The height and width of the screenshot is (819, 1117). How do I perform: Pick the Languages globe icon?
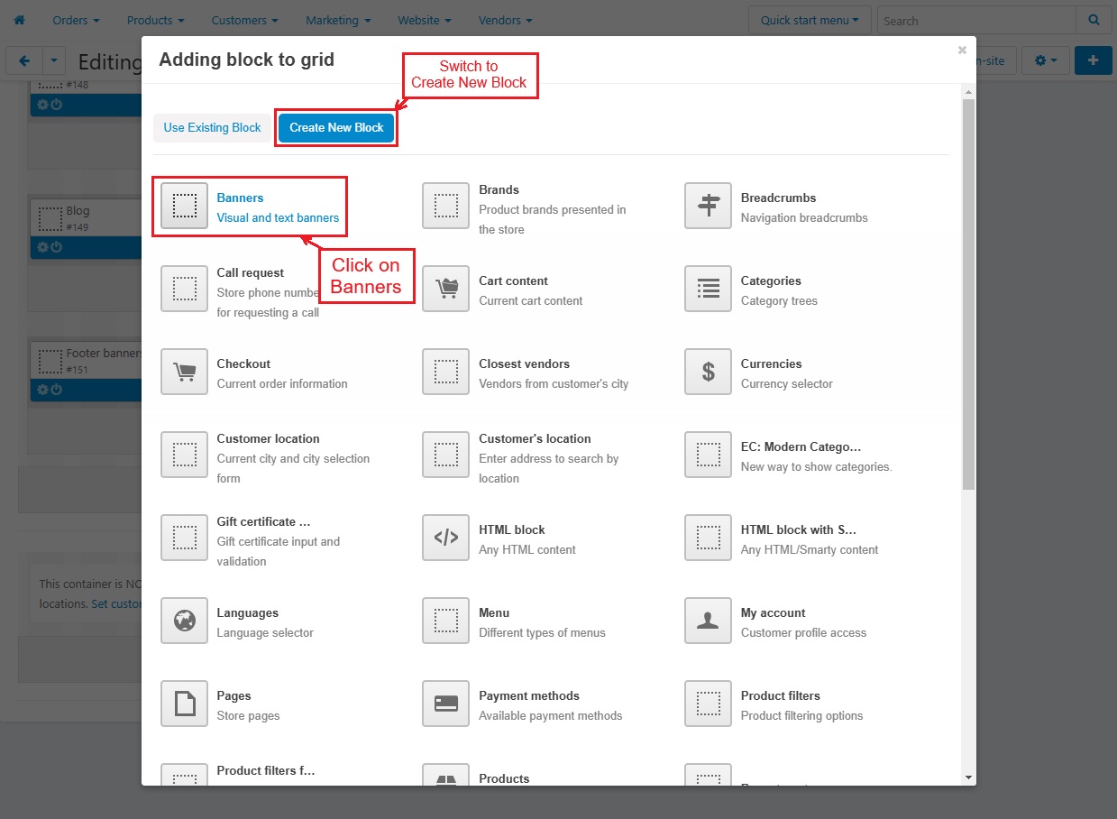pos(184,621)
